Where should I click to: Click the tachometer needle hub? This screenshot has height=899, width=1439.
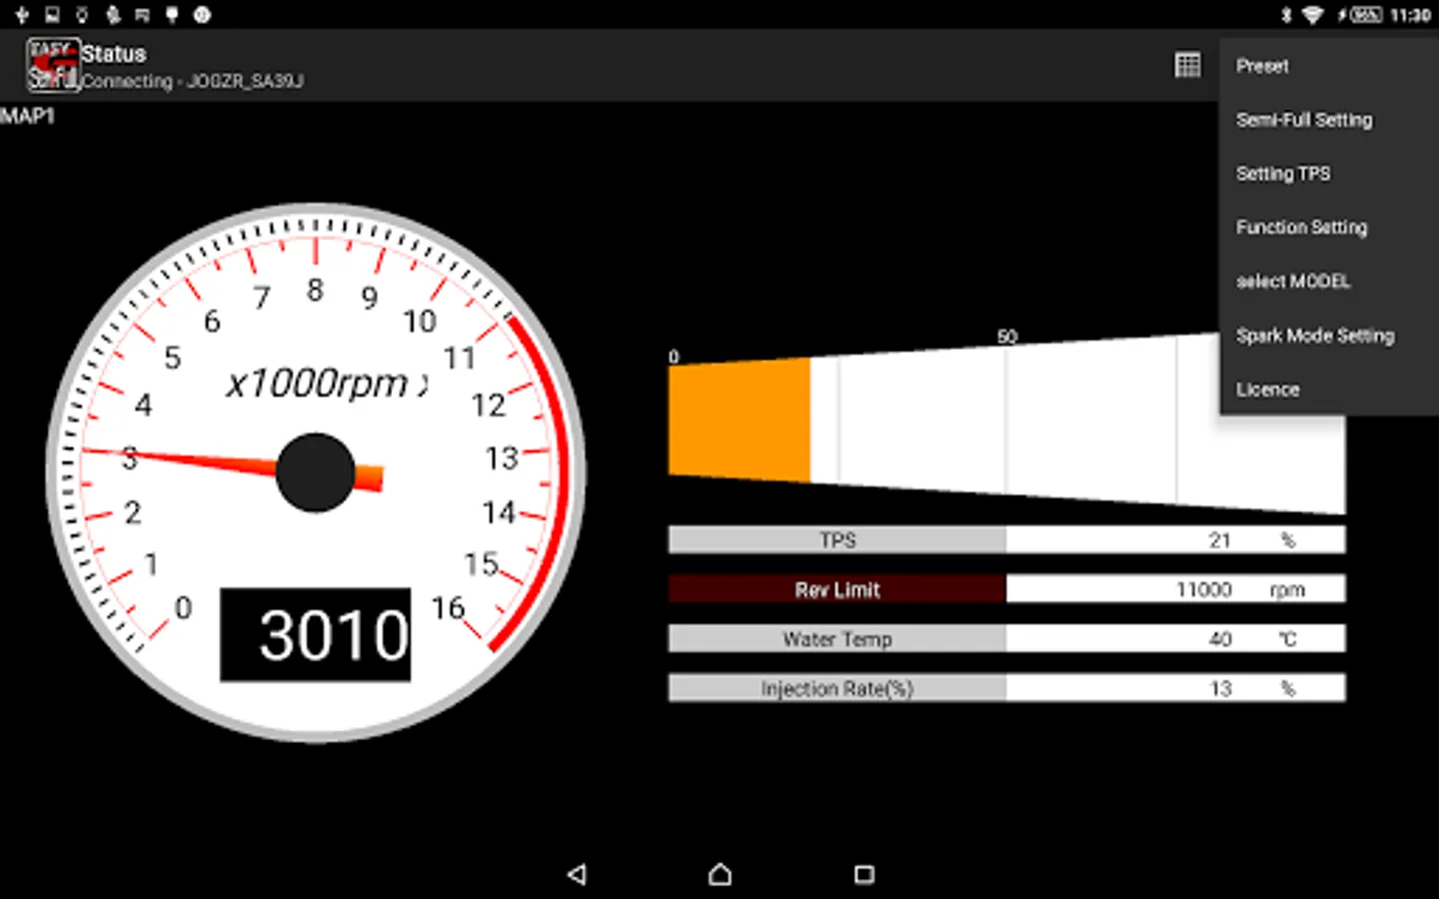click(x=315, y=472)
